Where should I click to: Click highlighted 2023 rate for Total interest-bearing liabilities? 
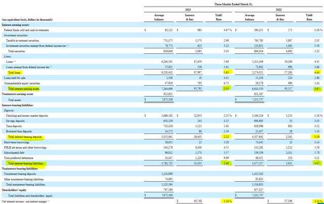pyautogui.click(x=226, y=163)
